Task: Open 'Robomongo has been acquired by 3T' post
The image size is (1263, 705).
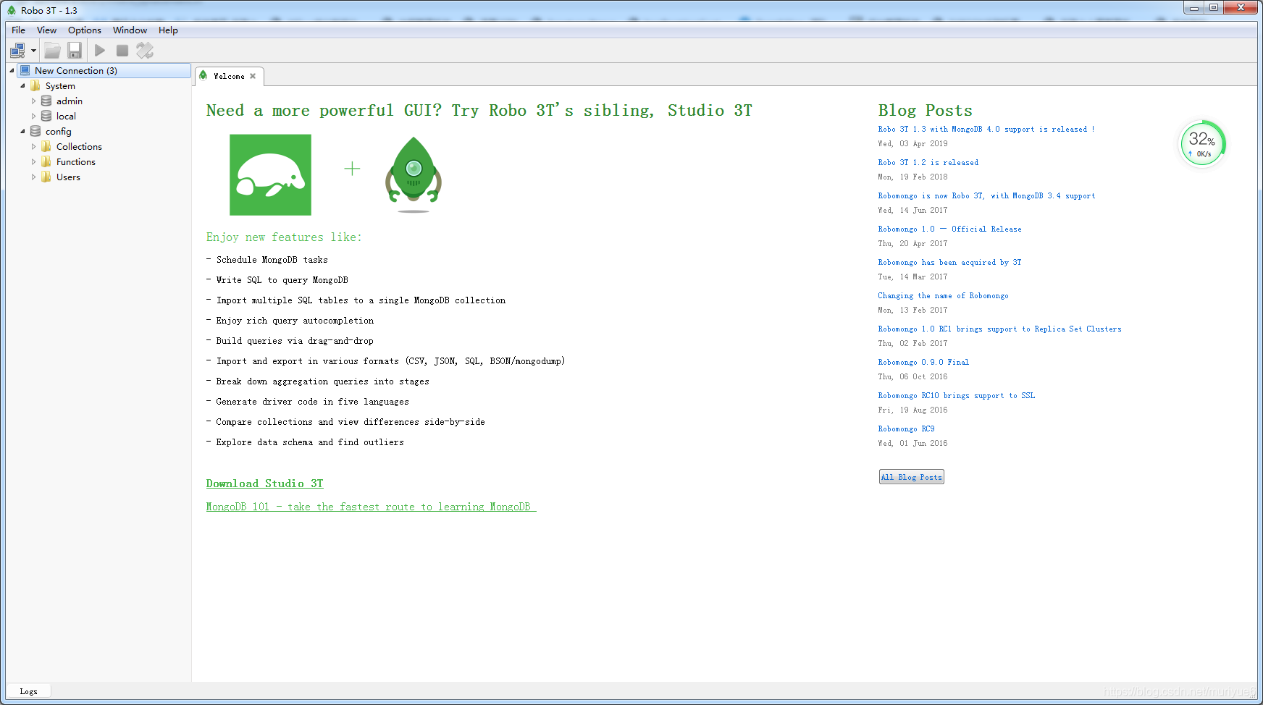Action: tap(949, 262)
